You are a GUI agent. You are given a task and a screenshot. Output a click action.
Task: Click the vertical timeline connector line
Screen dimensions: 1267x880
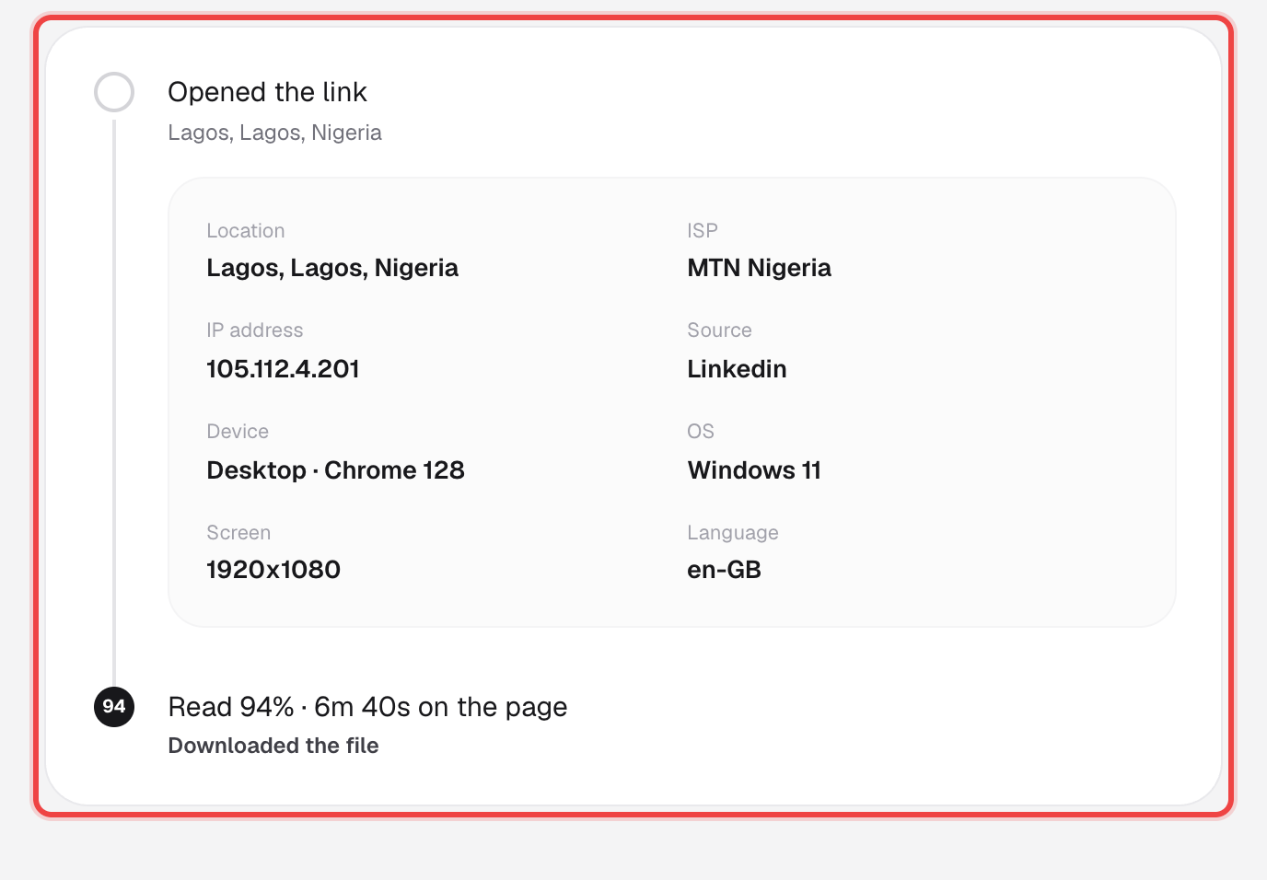click(114, 400)
